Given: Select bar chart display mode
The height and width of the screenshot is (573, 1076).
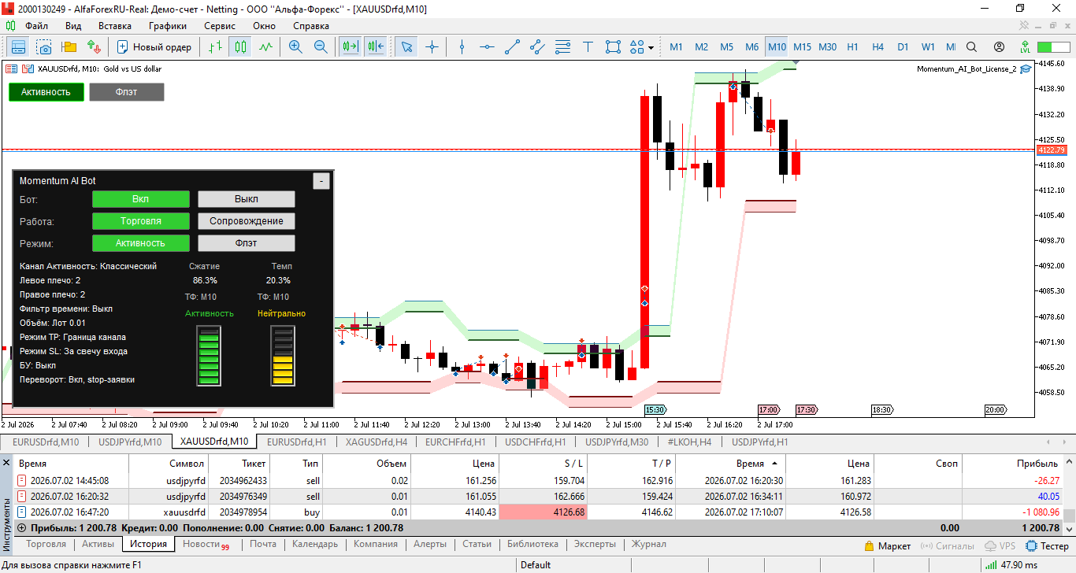Looking at the screenshot, I should [215, 47].
